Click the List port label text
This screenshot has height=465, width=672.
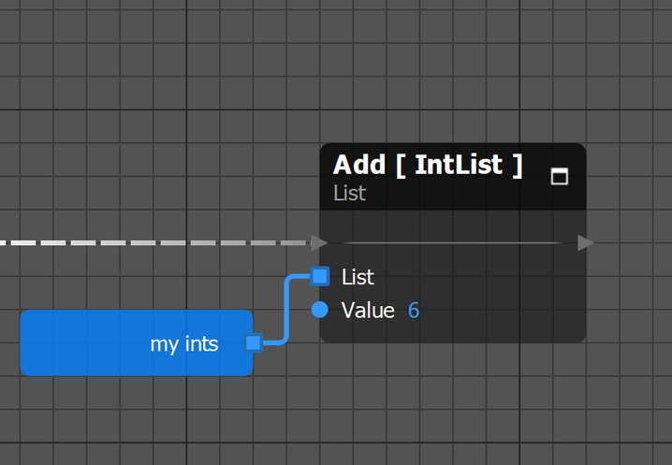tap(358, 276)
